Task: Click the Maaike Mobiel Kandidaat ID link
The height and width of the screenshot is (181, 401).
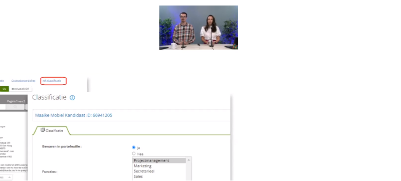Action: pos(74,115)
